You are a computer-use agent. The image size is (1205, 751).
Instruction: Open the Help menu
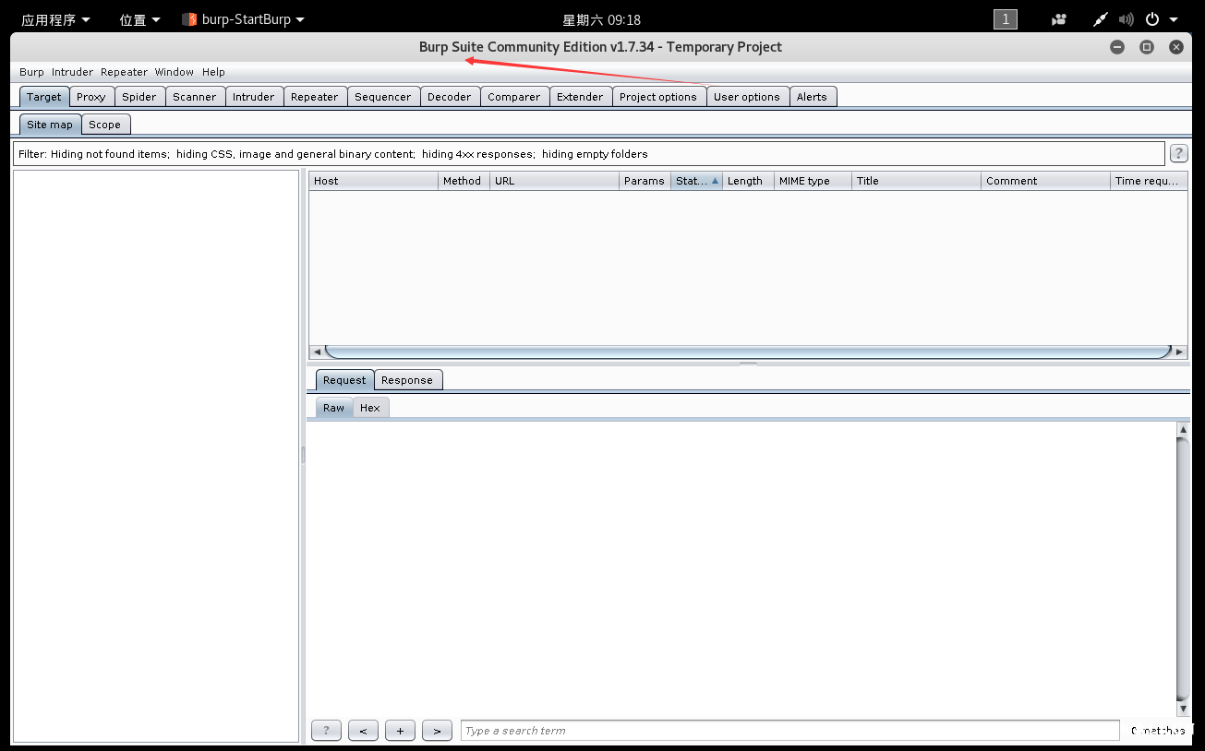tap(213, 72)
